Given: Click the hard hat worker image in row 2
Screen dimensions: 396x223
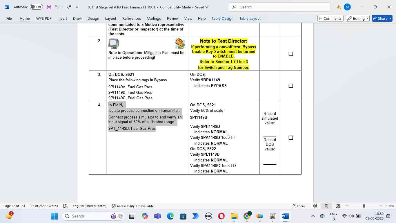Looking at the screenshot, I should (180, 44).
